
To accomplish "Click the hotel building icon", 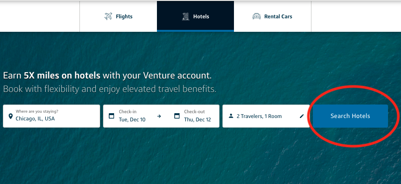I will (186, 16).
